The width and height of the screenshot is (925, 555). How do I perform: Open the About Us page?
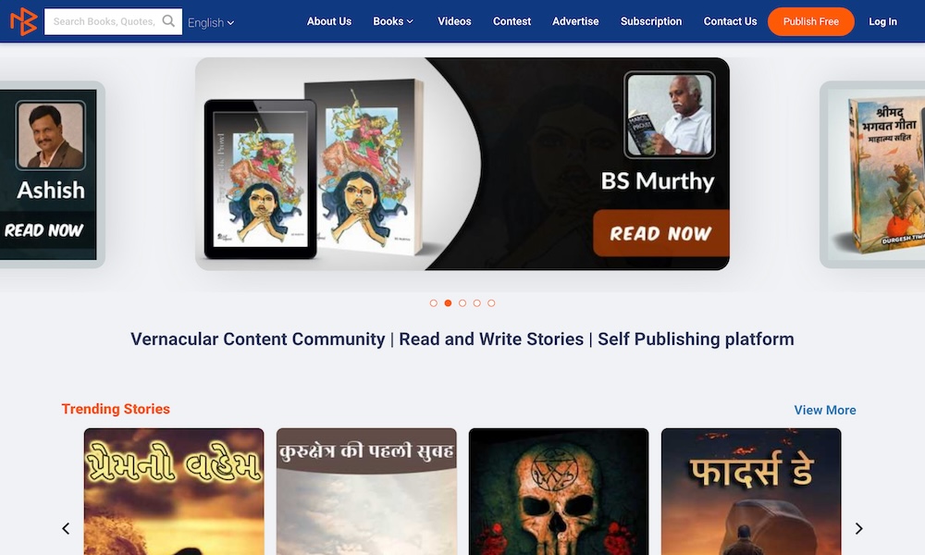click(x=329, y=21)
